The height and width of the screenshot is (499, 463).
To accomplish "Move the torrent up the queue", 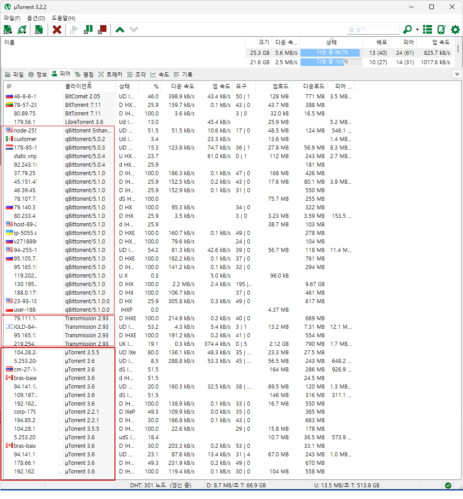I will pyautogui.click(x=119, y=30).
